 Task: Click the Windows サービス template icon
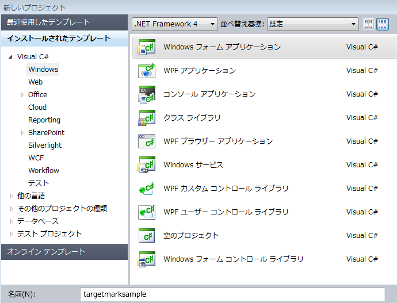tap(147, 165)
